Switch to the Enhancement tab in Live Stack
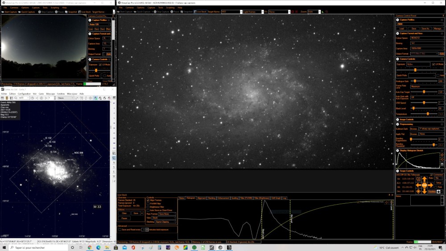 point(223,198)
